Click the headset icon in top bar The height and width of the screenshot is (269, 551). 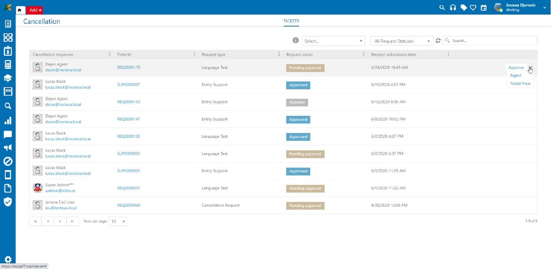click(453, 7)
